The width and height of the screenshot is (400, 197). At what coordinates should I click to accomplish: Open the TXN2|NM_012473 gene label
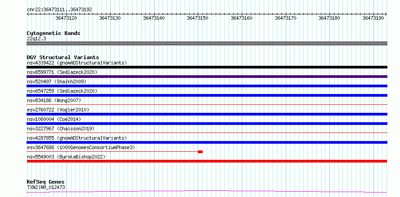[x=46, y=187]
